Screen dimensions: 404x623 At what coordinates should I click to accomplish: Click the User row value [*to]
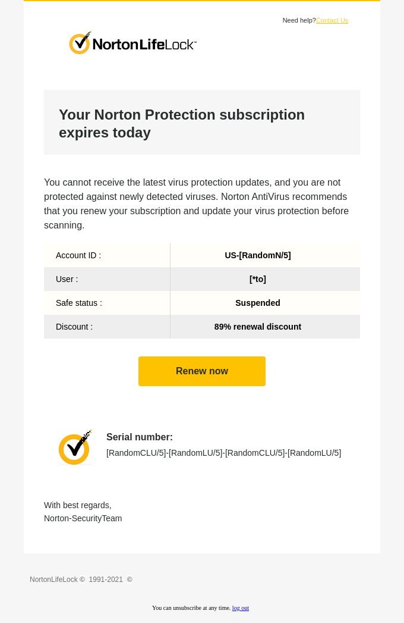coord(258,279)
